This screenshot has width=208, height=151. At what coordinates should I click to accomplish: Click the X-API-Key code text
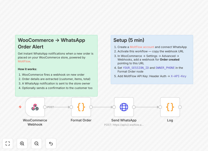[179, 76]
